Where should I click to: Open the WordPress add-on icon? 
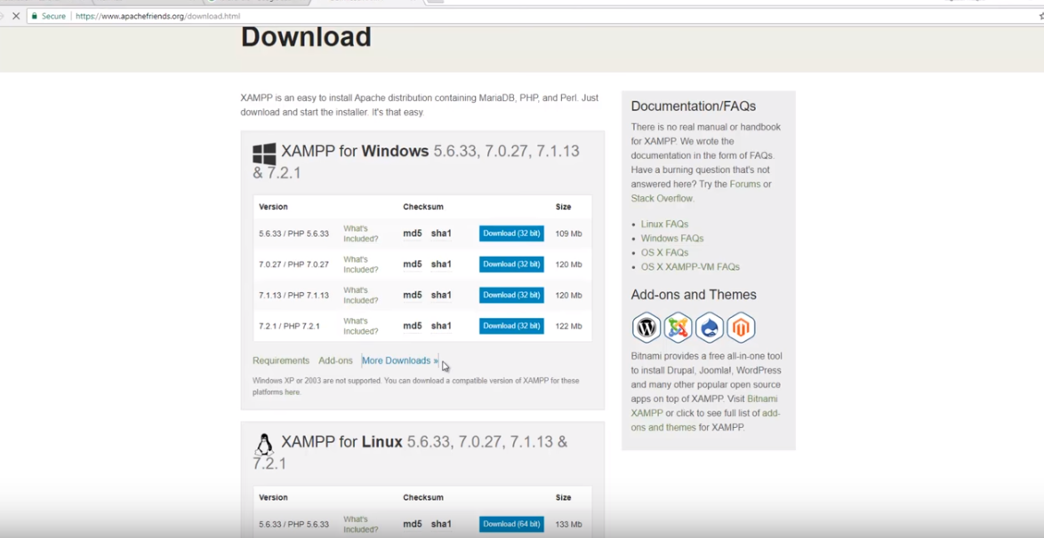pyautogui.click(x=646, y=328)
